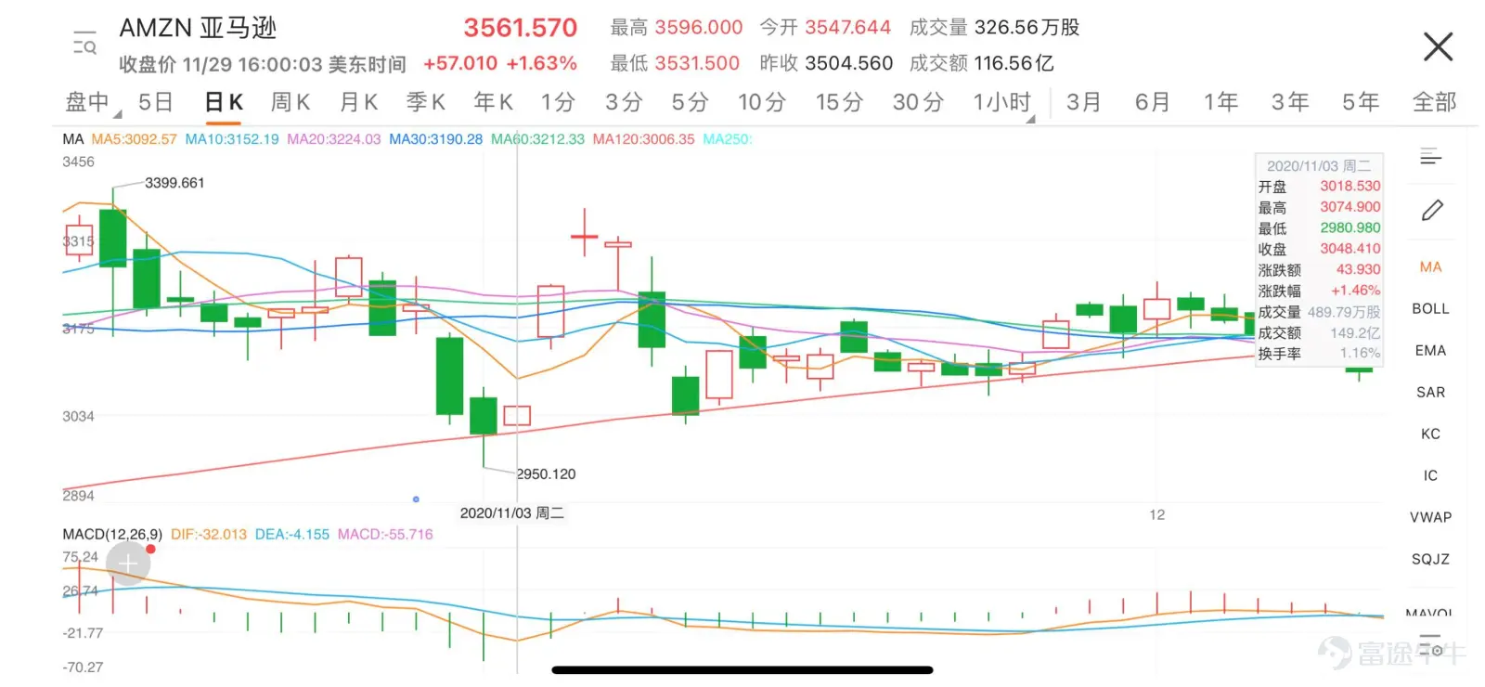Tap the MACD(12,26,9) indicator label
The width and height of the screenshot is (1485, 687).
(112, 535)
